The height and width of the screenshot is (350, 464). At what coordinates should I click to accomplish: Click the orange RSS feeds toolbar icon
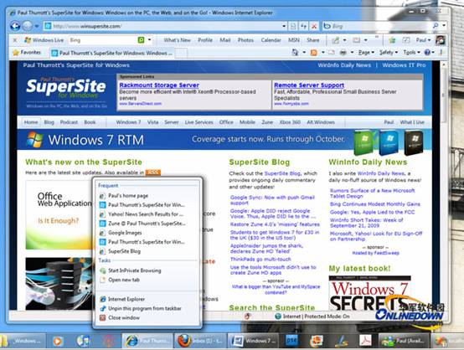click(314, 53)
